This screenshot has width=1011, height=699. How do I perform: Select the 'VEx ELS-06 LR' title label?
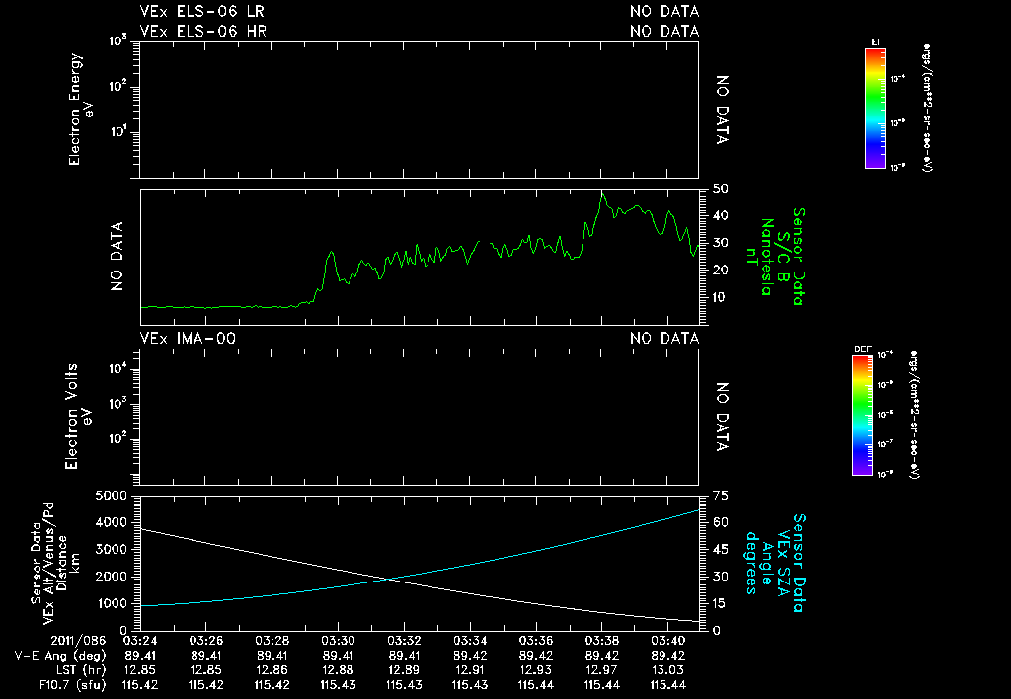coord(202,12)
